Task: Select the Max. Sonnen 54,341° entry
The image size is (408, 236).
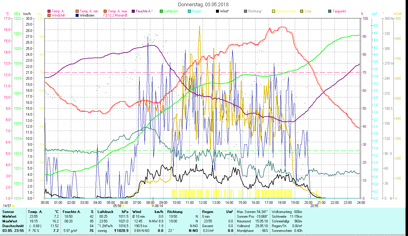Action: pyautogui.click(x=253, y=212)
